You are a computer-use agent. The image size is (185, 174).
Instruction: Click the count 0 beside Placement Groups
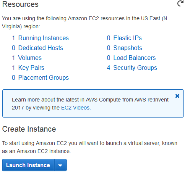pos(13,77)
